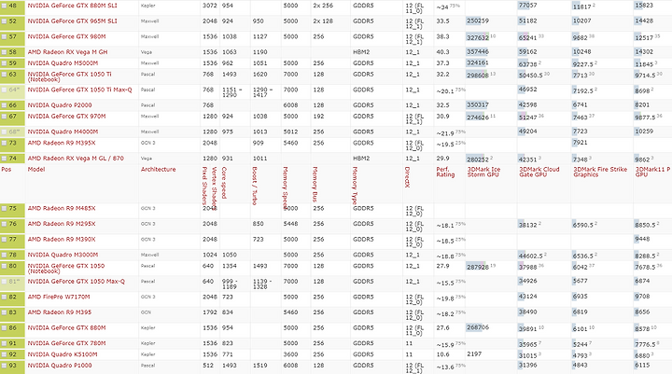672x374 pixels.
Task: Tick the checkbox for GeForce GTX 880M position 86
Action: click(5, 328)
